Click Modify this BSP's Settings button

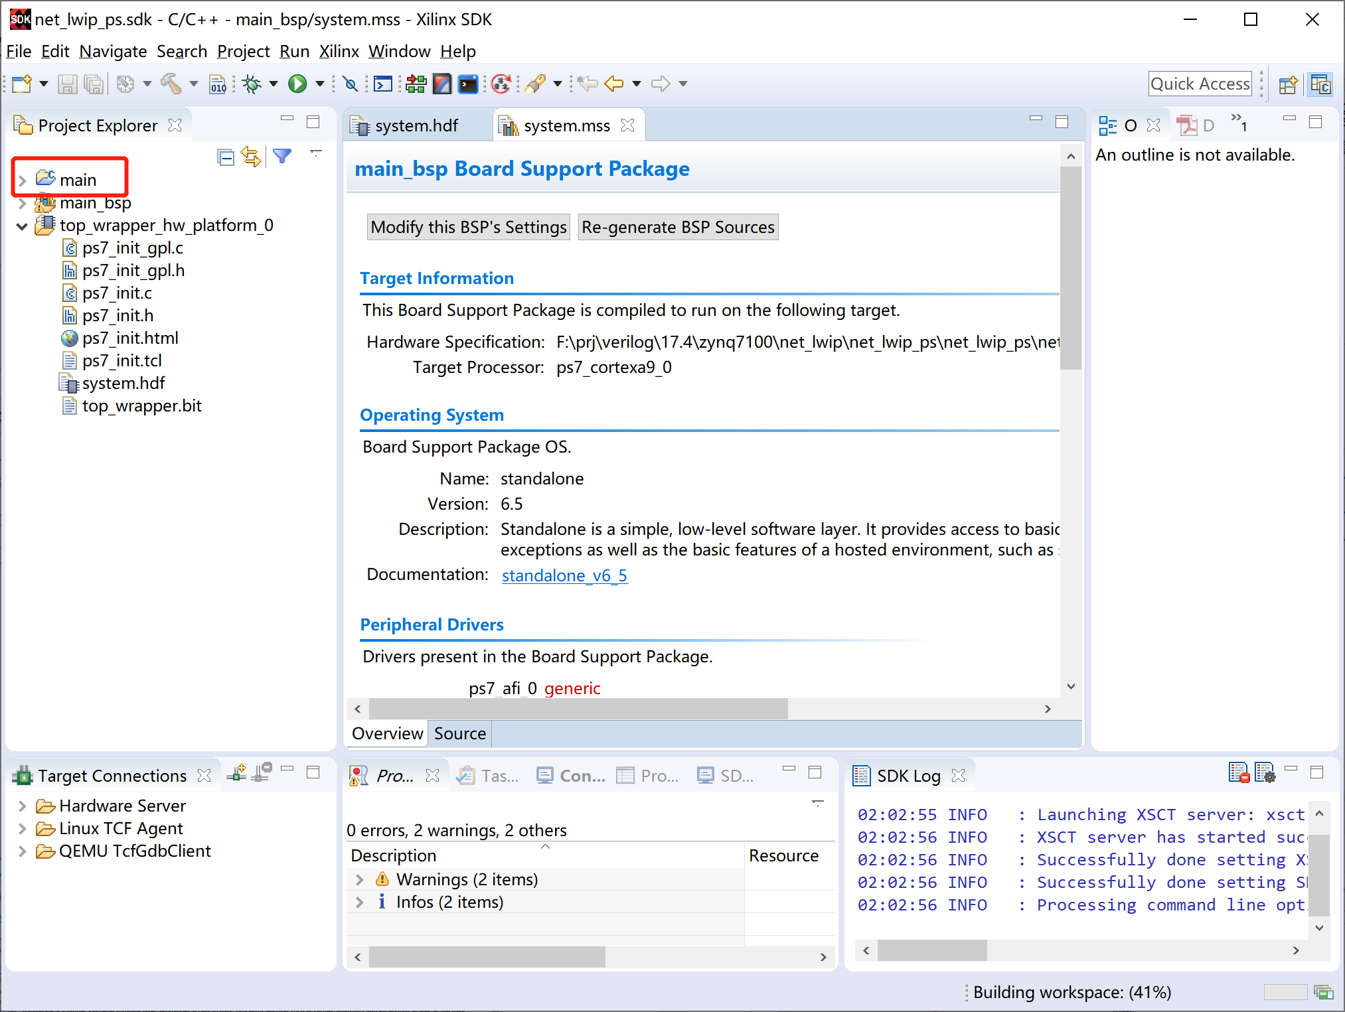coord(469,228)
